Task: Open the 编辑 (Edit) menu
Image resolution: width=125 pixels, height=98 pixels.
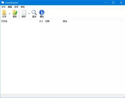Action: click(10, 7)
